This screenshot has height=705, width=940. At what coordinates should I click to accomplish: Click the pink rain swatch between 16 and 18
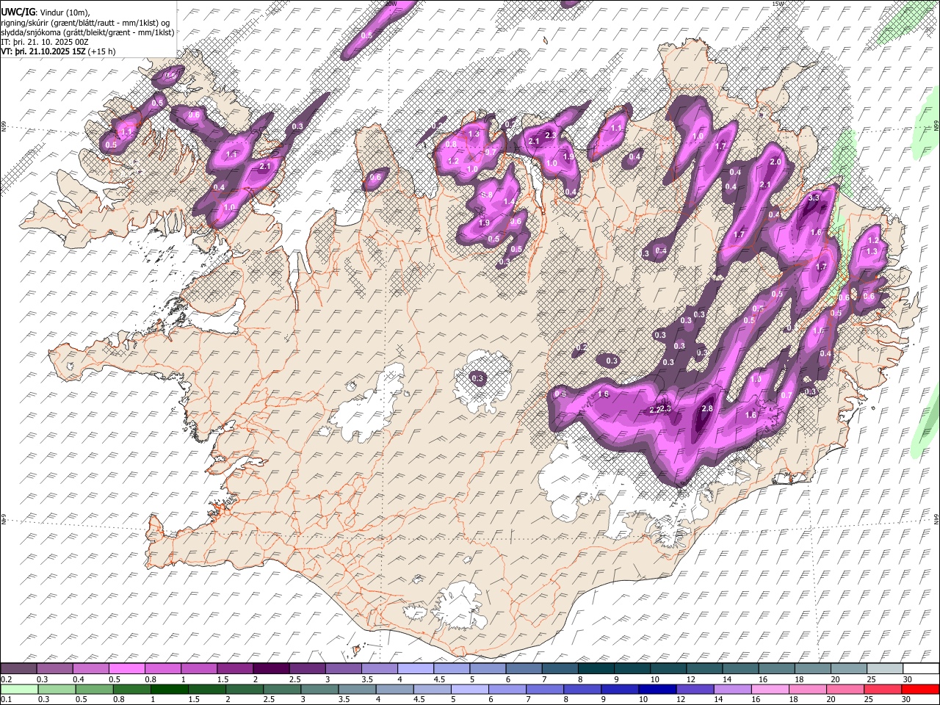[x=770, y=689]
